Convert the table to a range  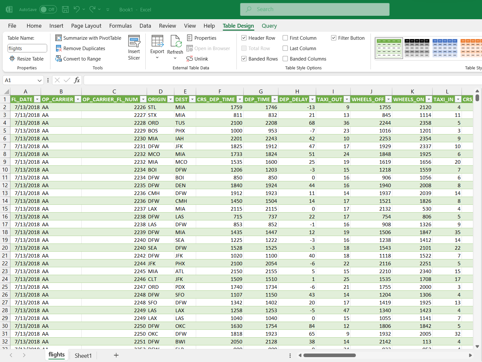78,59
